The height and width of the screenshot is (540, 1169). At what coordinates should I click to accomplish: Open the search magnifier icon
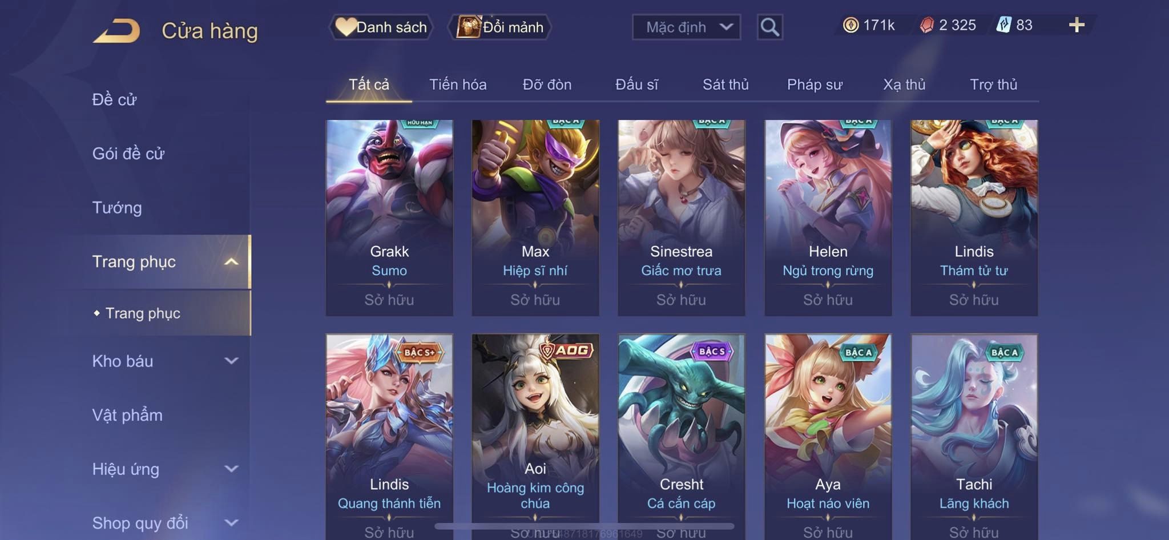(769, 27)
